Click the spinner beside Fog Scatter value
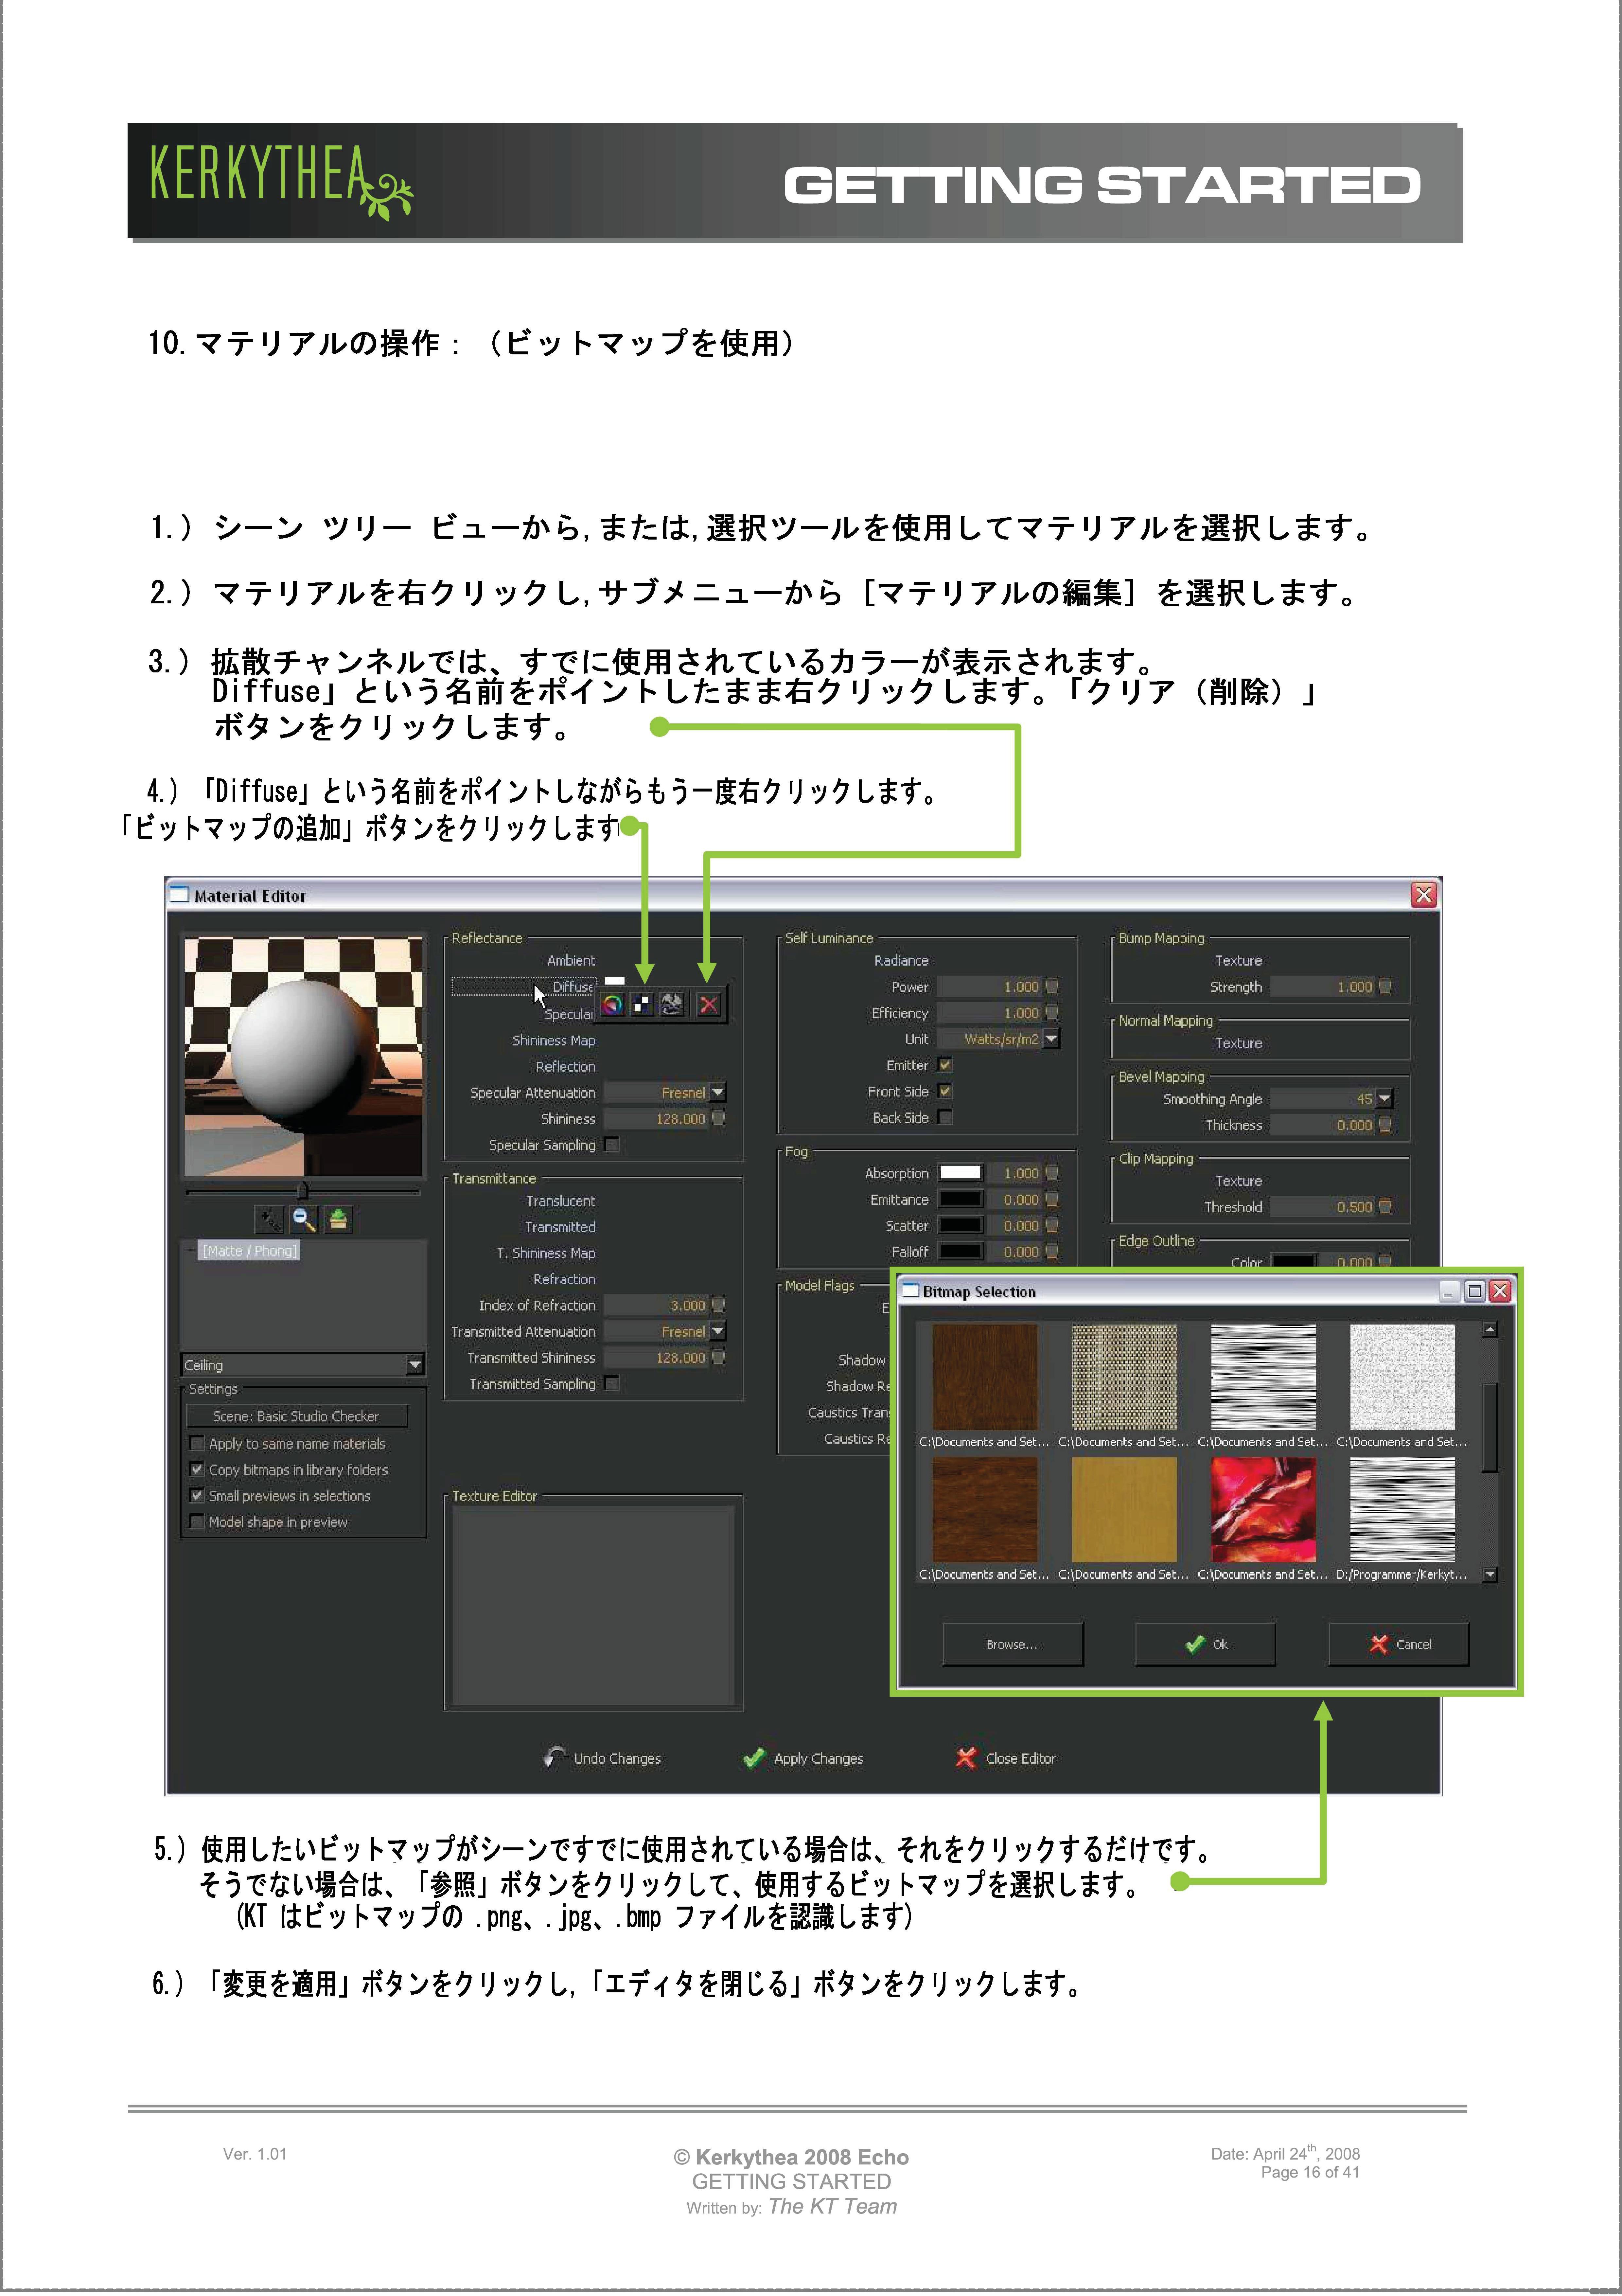Viewport: 1622px width, 2296px height. 1052,1225
